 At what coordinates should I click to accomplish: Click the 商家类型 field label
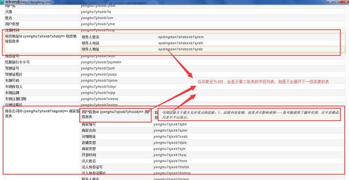coord(89,148)
